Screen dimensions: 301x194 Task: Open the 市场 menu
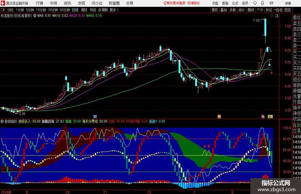tap(54, 3)
